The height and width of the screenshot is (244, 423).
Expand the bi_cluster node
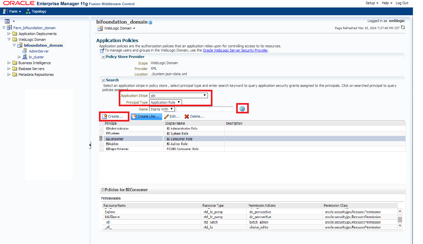(19, 57)
